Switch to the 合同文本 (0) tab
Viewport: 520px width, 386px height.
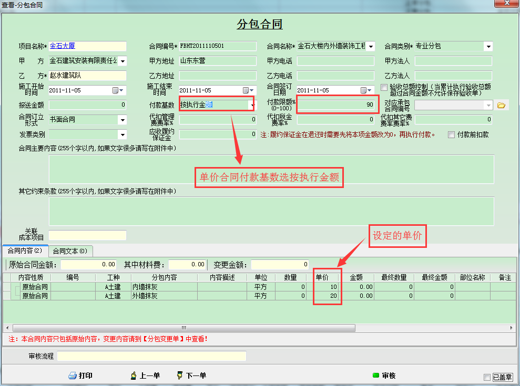click(70, 251)
